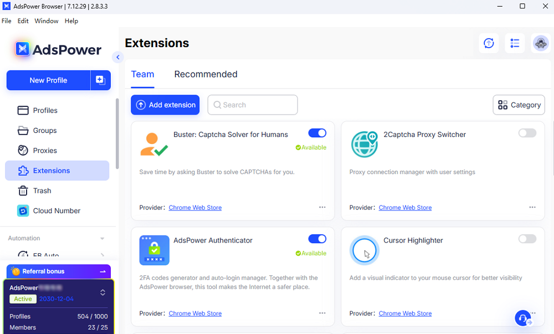Screen dimensions: 554x334
Task: Click the Profiles 504 / 1000 count
Action: click(93, 316)
